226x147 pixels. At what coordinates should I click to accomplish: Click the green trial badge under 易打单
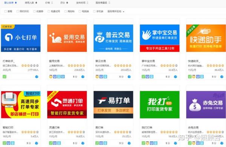click(x=97, y=143)
